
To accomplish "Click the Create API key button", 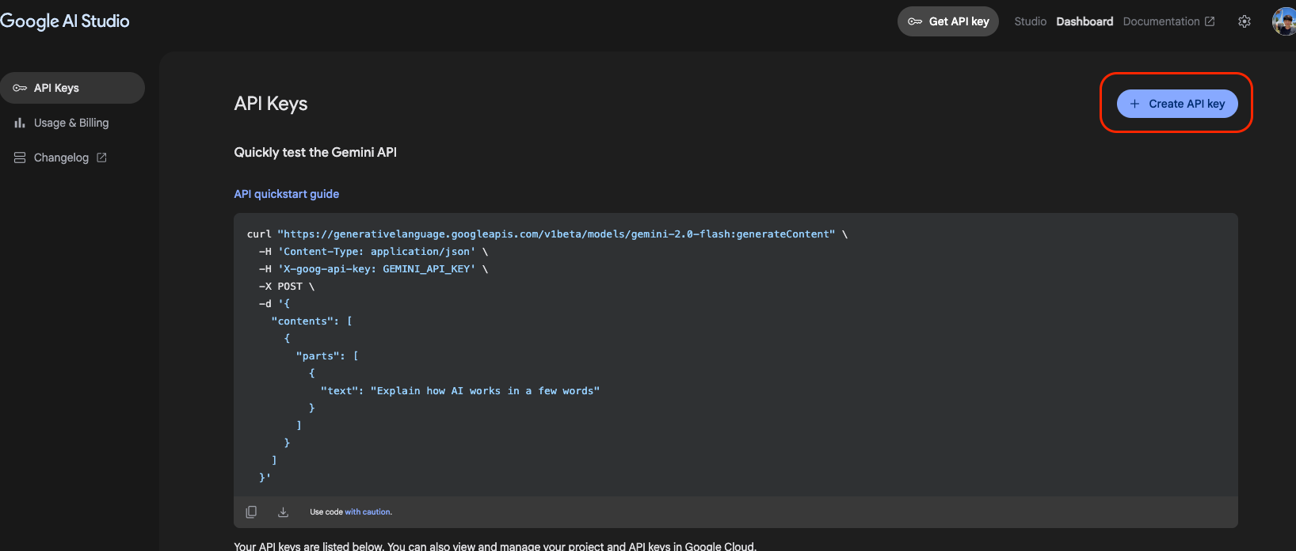I will point(1177,104).
